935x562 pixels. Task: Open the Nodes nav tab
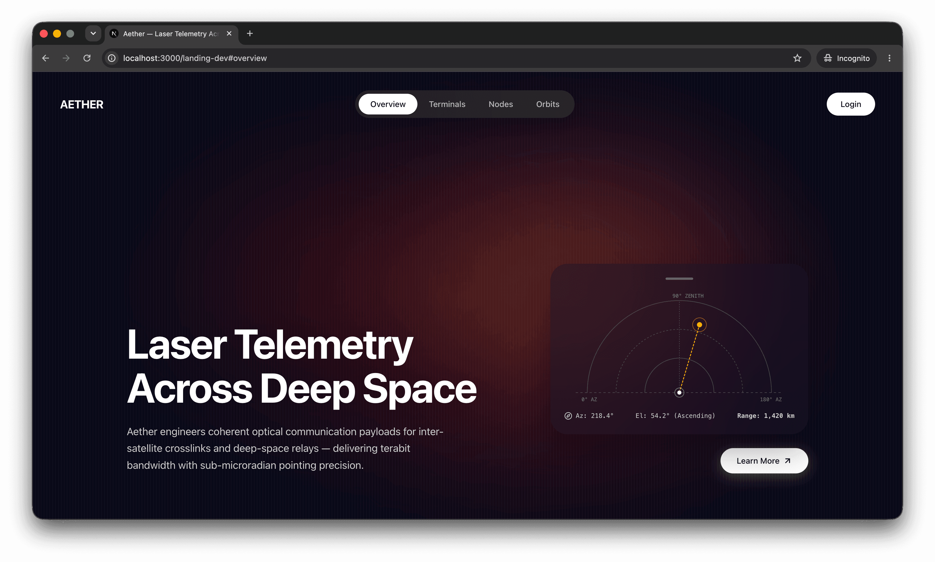coord(500,104)
